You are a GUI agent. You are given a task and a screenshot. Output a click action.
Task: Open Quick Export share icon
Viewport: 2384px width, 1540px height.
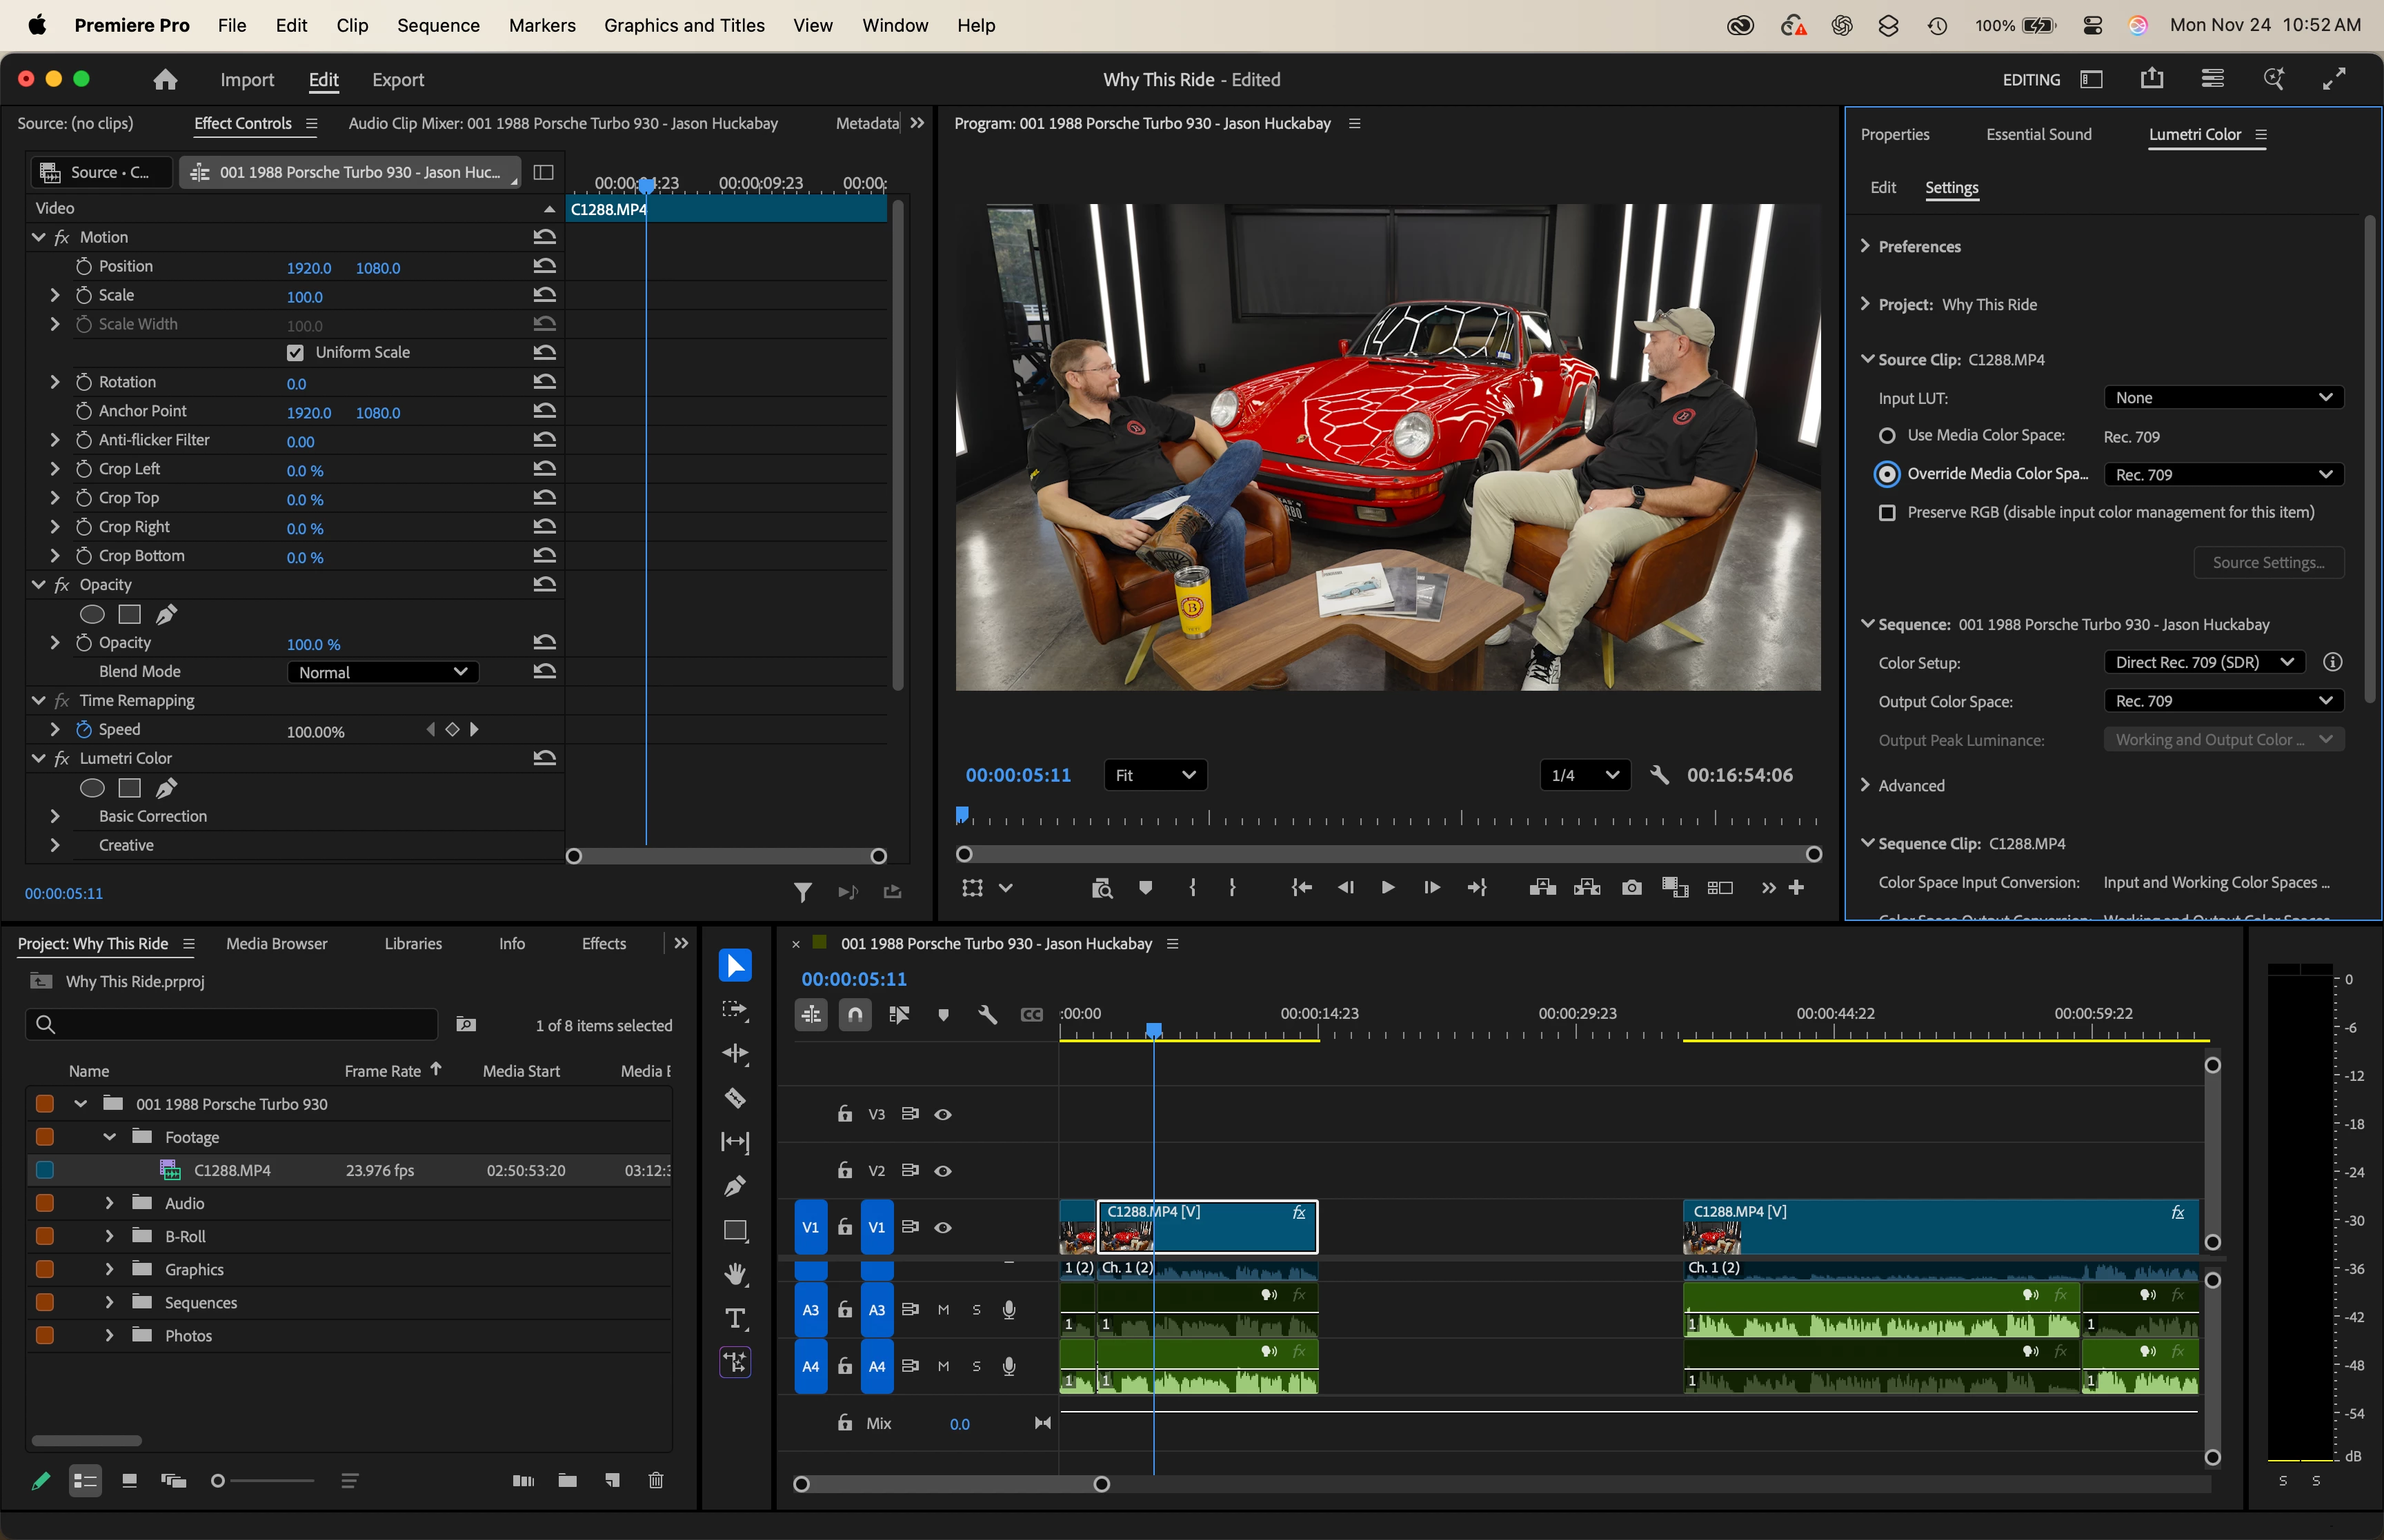[2152, 79]
